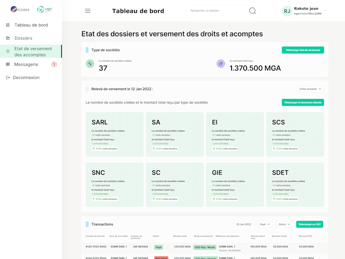The height and width of the screenshot is (259, 345).
Task: Open the SCS company card
Action: tap(295, 134)
